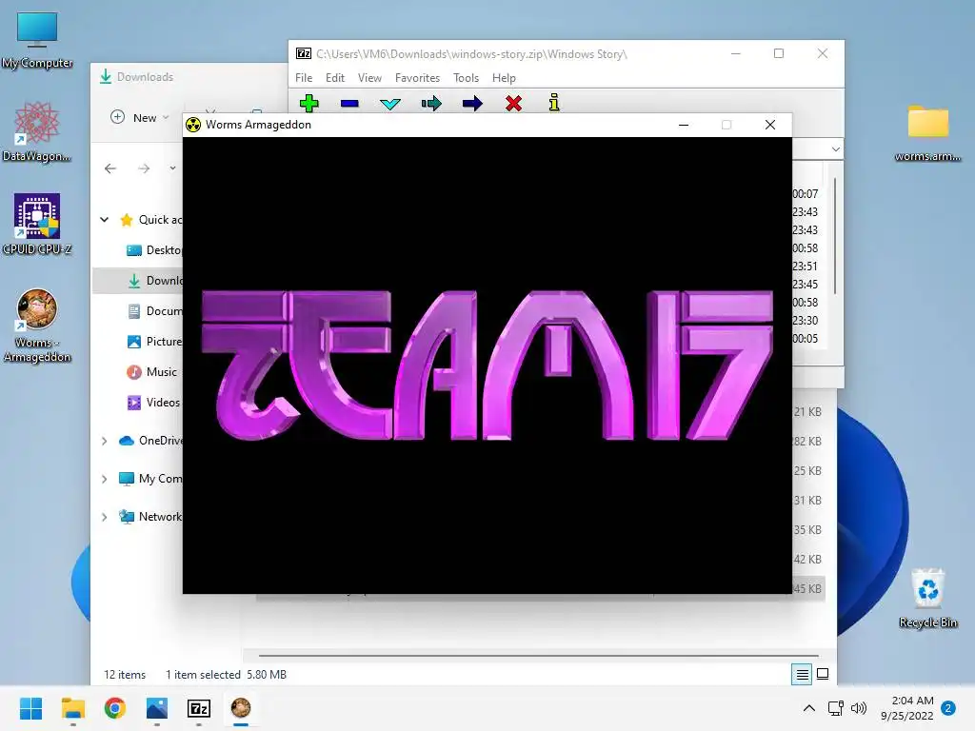
Task: Select Network in the navigation pane
Action: coord(150,517)
